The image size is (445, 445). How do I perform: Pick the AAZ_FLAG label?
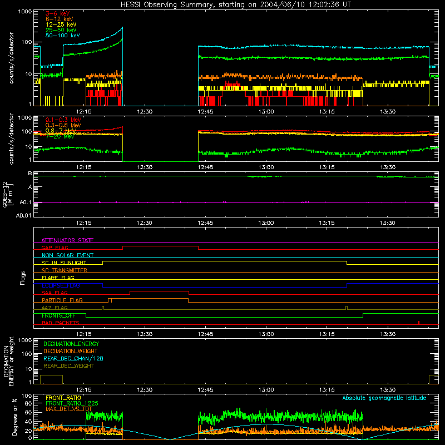click(55, 308)
